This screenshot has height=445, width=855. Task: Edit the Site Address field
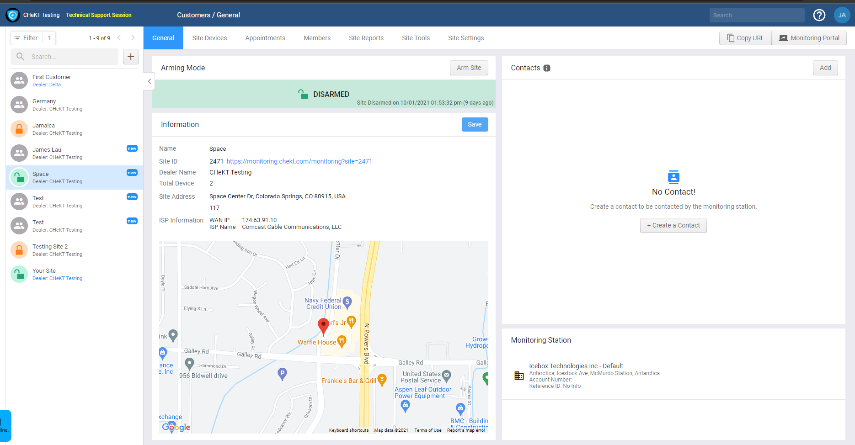pos(278,196)
